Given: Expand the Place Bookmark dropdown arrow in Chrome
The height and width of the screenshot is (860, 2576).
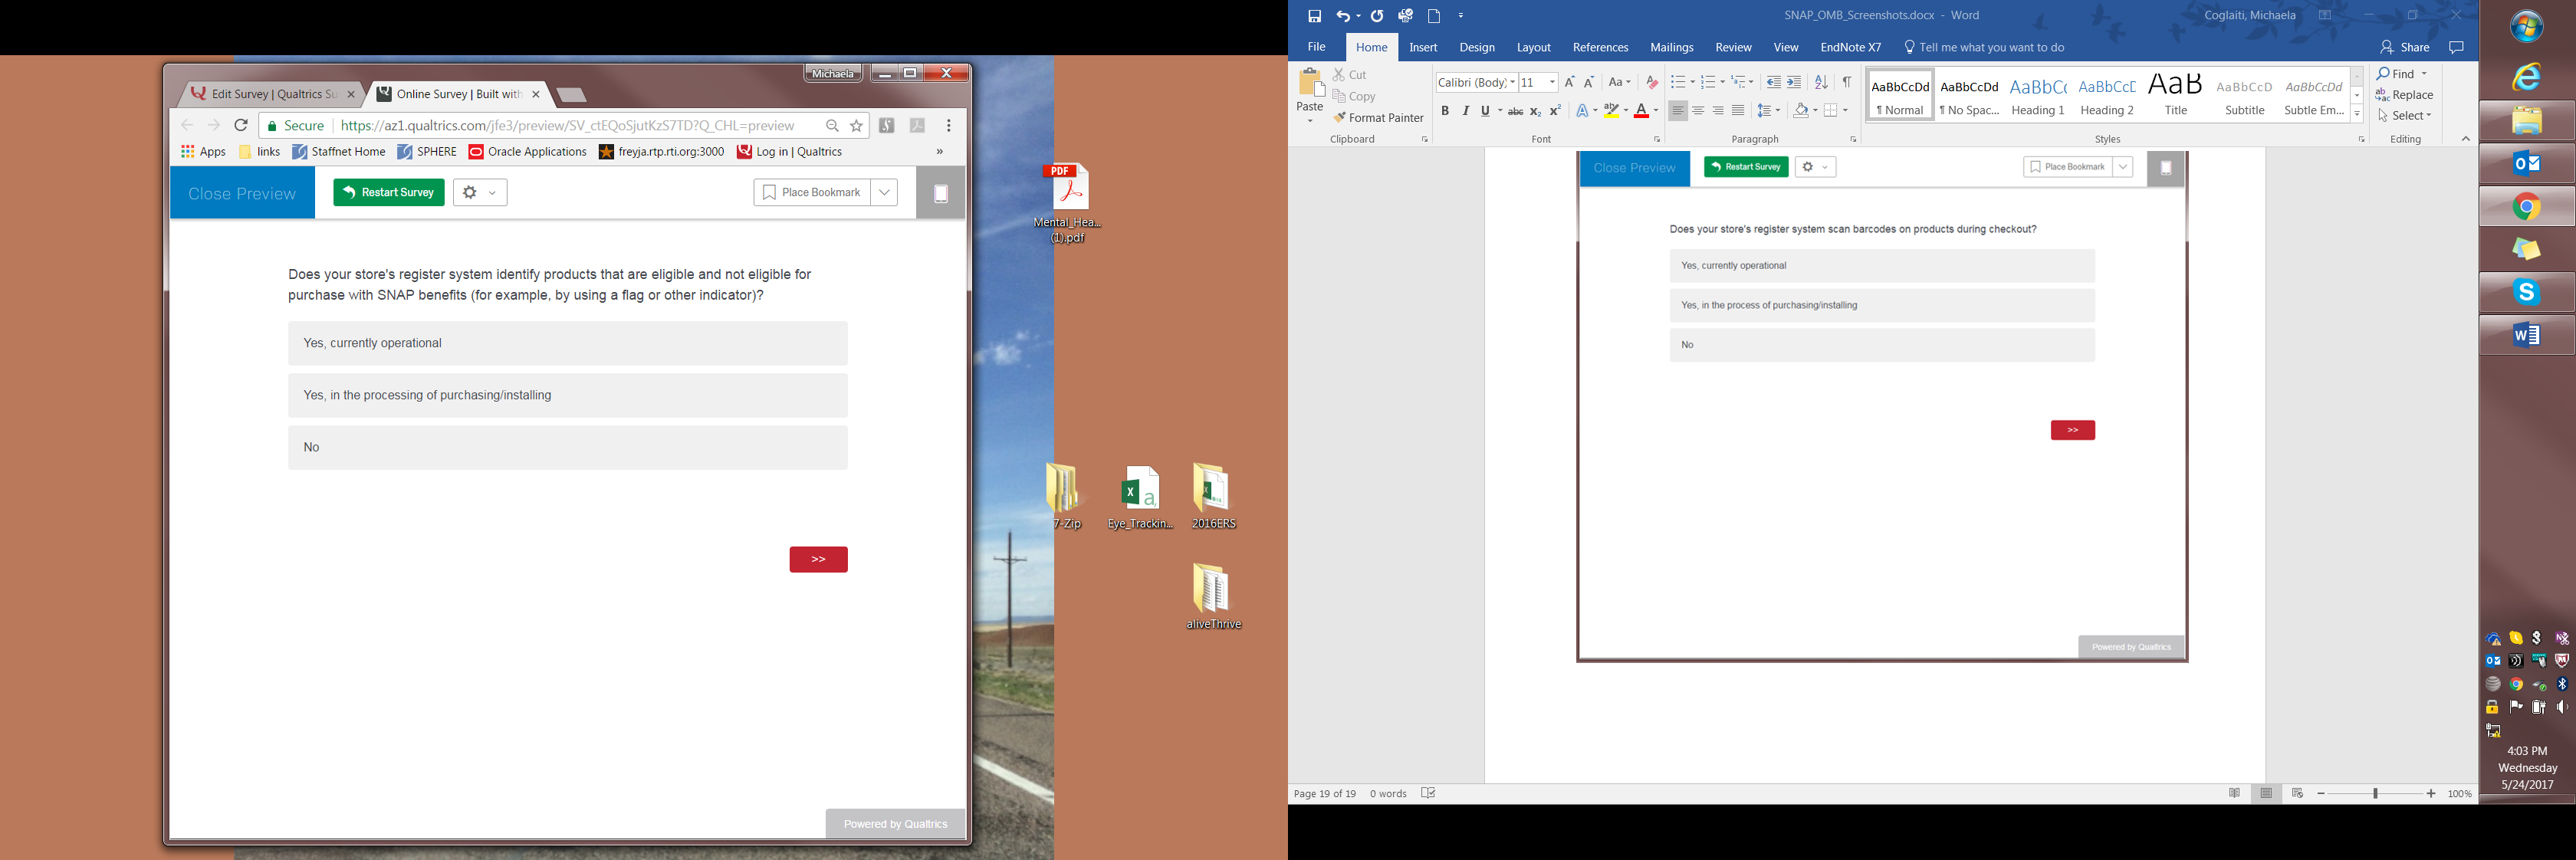Looking at the screenshot, I should tap(884, 193).
